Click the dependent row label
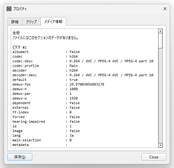 pyautogui.click(x=22, y=103)
